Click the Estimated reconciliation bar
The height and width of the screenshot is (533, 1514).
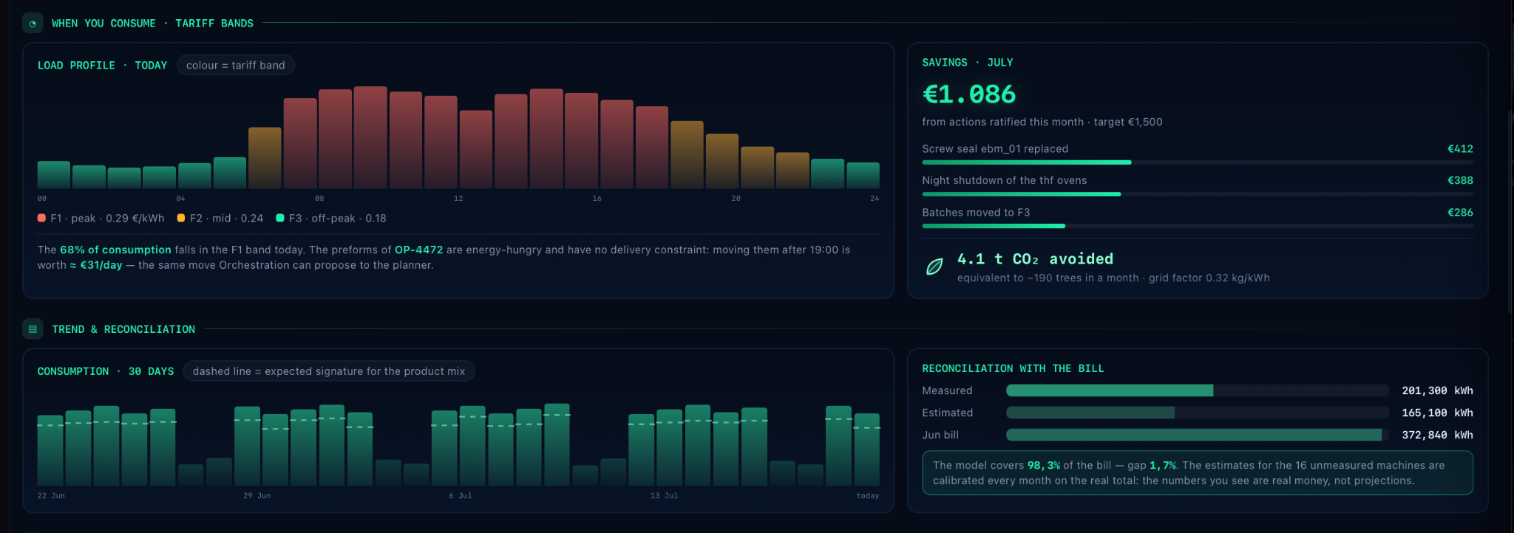(1198, 413)
